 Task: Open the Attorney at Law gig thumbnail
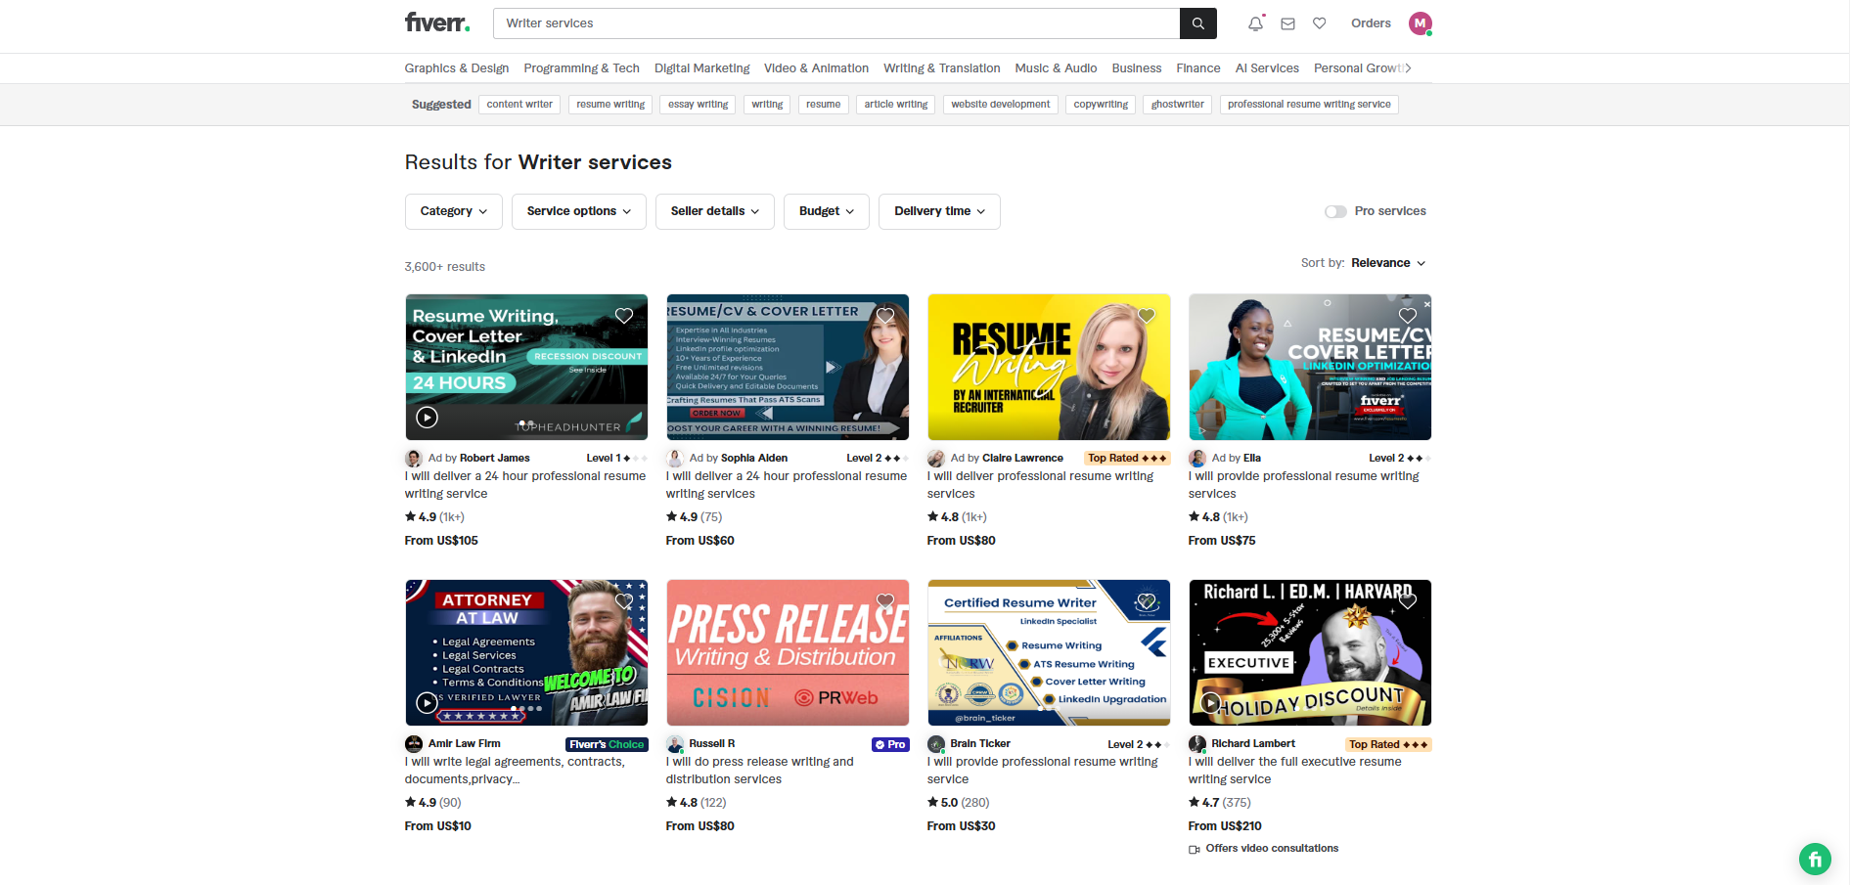tap(526, 652)
